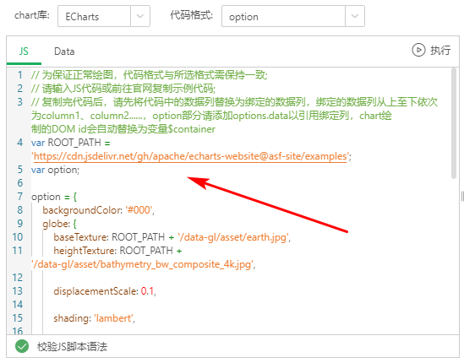This screenshot has width=464, height=363.
Task: Select the JS tab
Action: tap(24, 51)
